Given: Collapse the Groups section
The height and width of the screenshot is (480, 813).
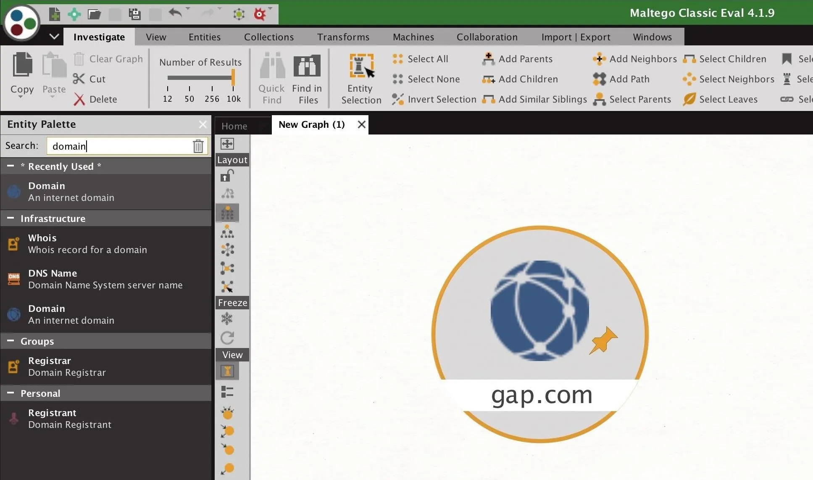Looking at the screenshot, I should pyautogui.click(x=11, y=341).
